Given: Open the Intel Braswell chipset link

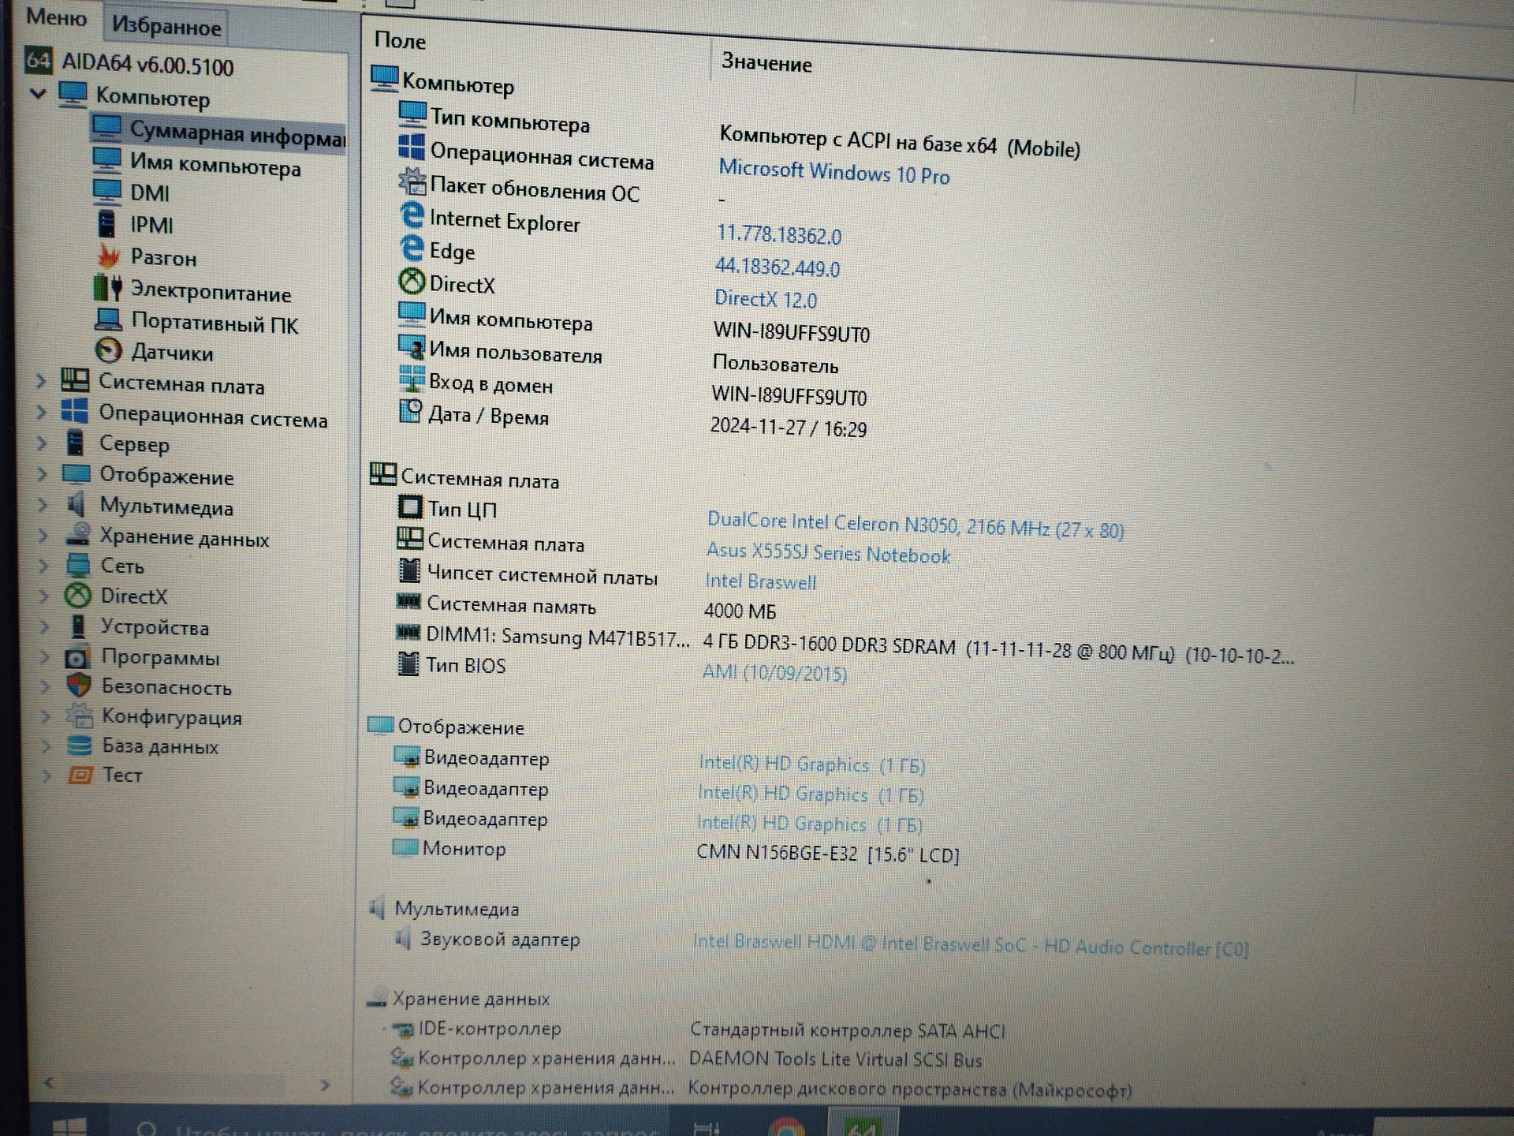Looking at the screenshot, I should [x=760, y=581].
